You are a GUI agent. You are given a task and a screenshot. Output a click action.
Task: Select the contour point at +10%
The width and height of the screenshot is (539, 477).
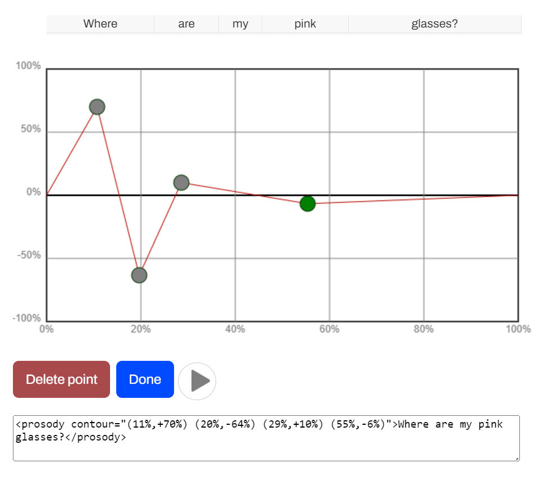click(181, 182)
